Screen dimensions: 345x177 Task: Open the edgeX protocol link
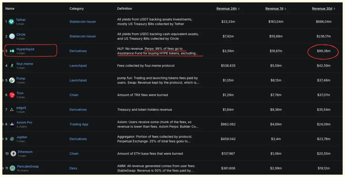click(21, 108)
